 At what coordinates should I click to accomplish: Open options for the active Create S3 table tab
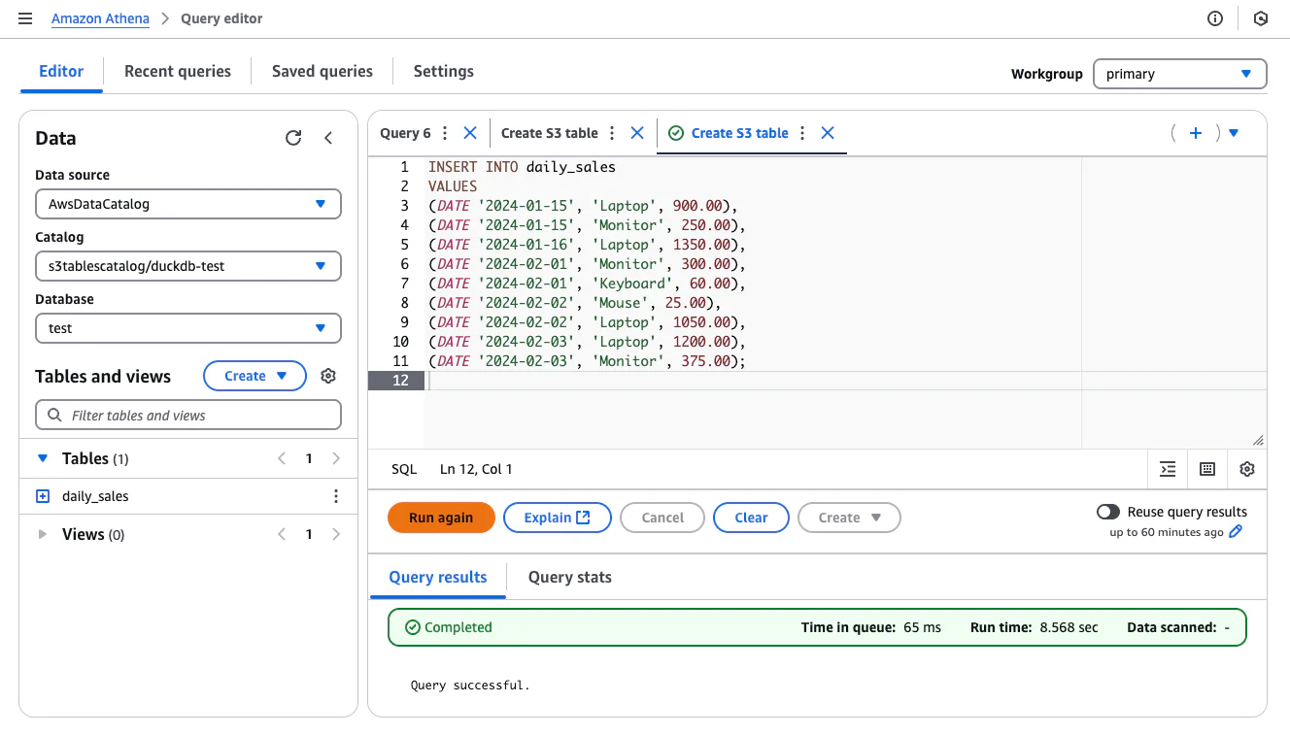pyautogui.click(x=802, y=133)
